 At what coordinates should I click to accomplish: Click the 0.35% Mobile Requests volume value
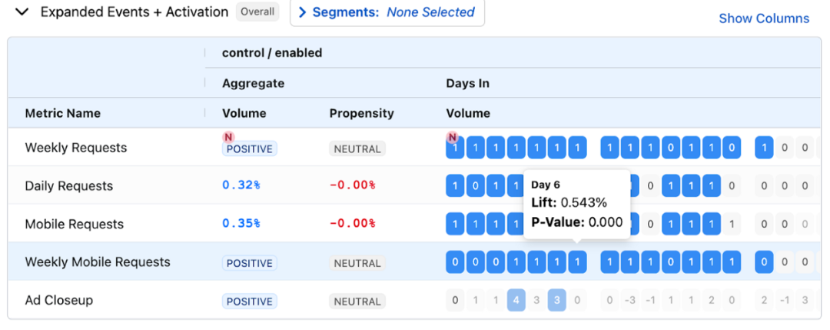click(x=241, y=224)
